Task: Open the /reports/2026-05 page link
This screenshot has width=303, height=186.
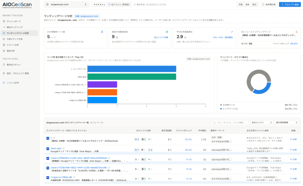Action: 61,177
